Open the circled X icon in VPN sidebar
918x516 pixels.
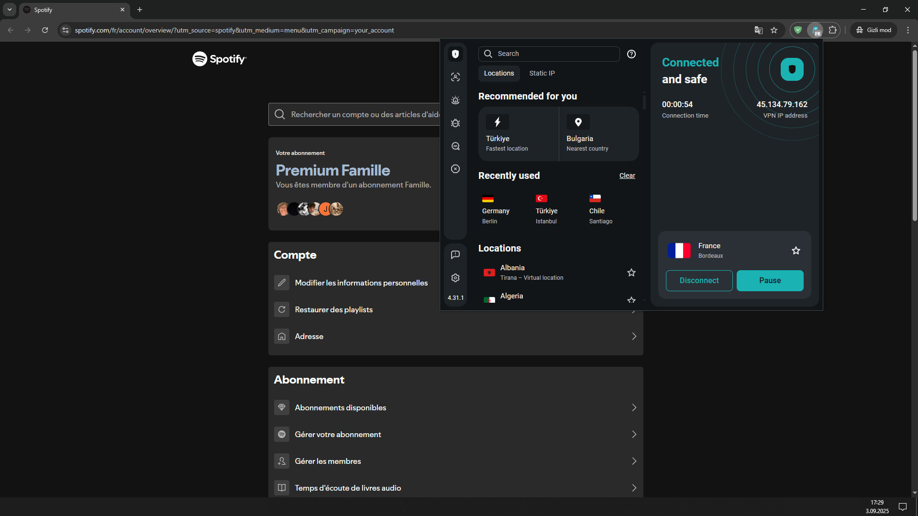[455, 169]
